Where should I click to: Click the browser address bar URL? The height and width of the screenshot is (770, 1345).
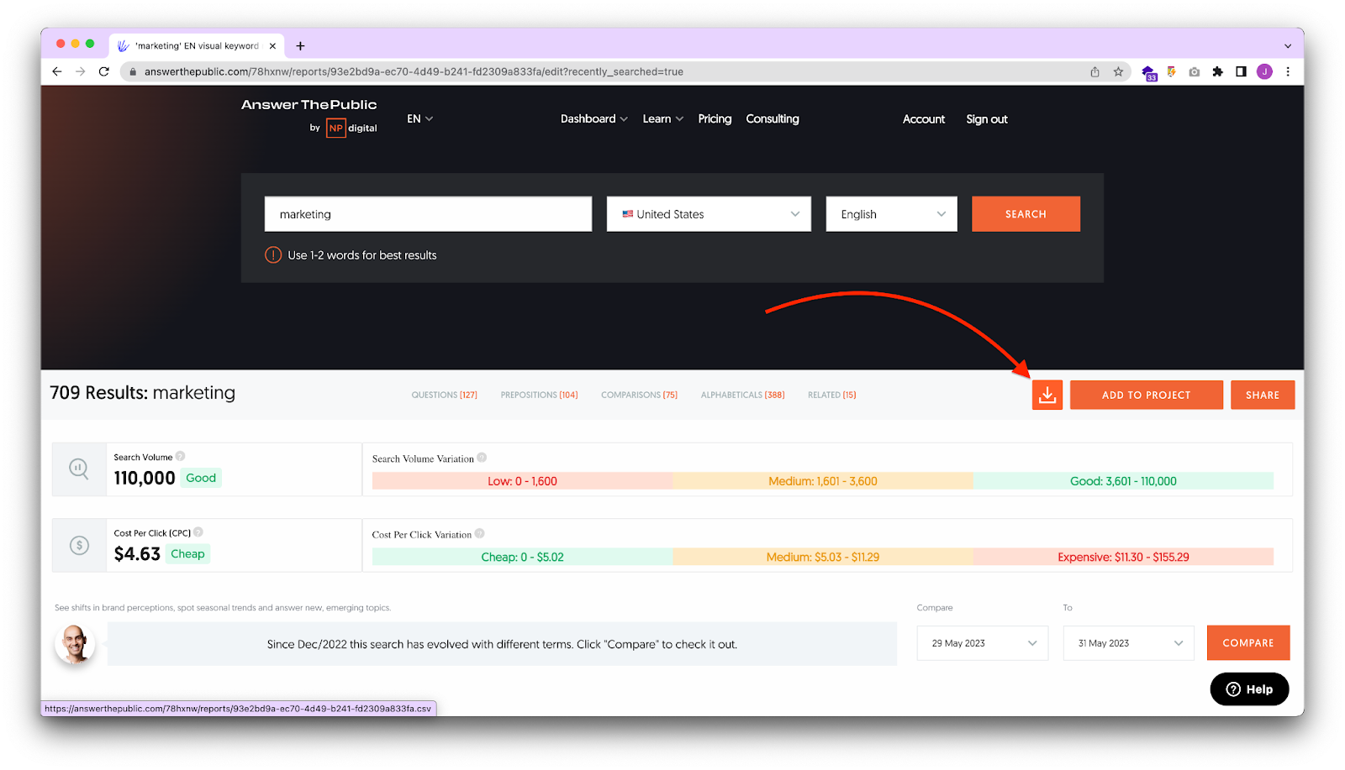pos(414,72)
